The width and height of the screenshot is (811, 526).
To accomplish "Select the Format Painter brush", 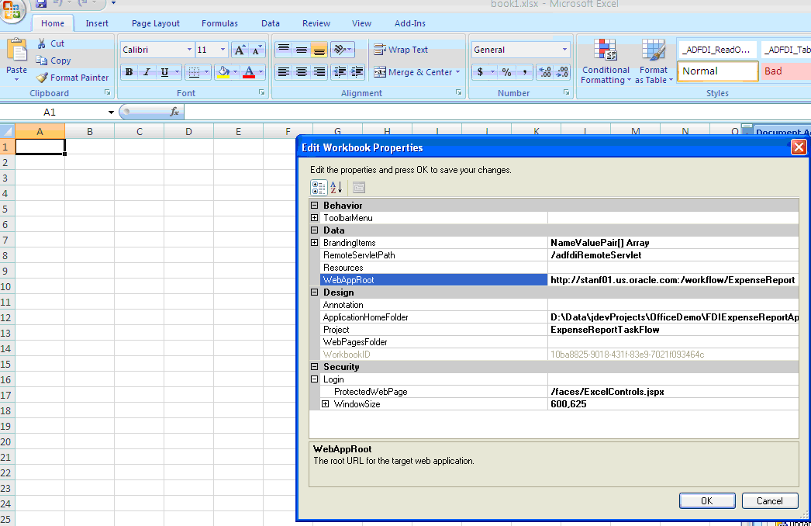I will coord(42,78).
